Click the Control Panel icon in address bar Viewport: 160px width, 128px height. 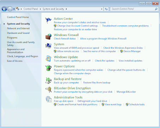click(x=18, y=9)
